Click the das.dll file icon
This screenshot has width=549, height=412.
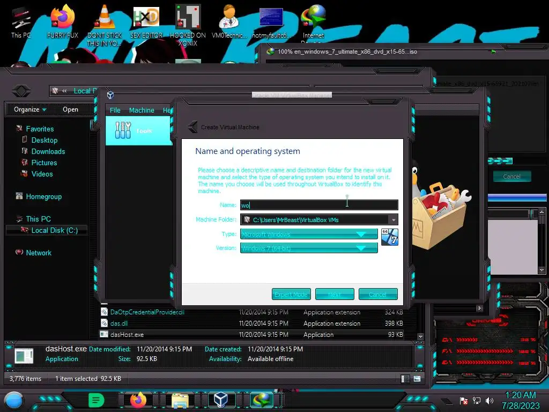[x=104, y=323]
